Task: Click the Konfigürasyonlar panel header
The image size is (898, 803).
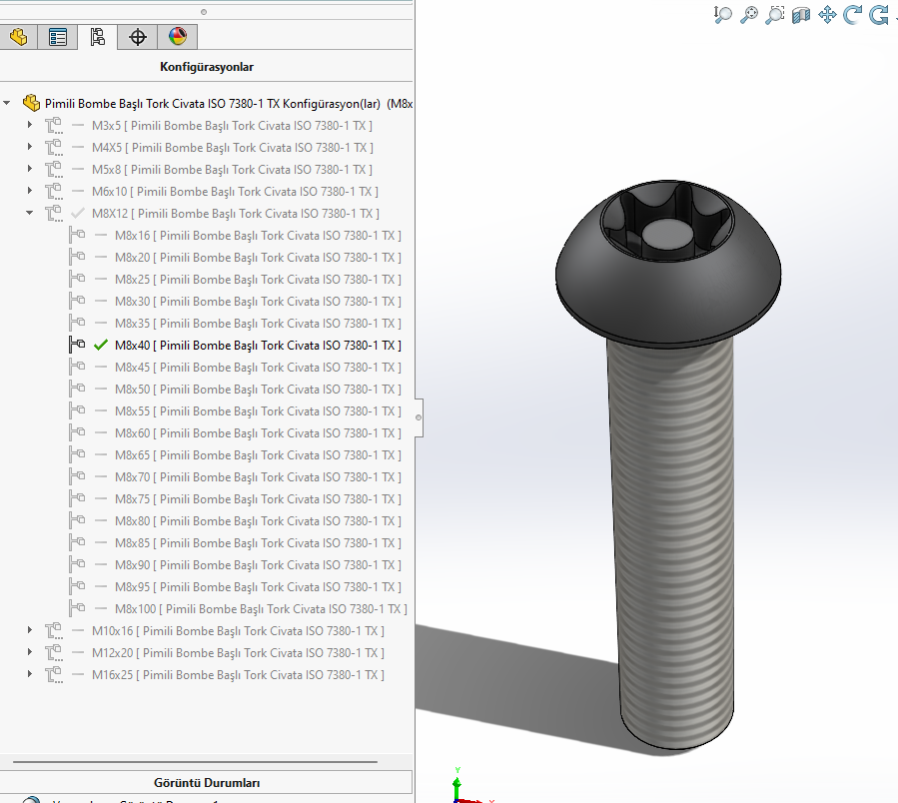Action: click(x=206, y=67)
